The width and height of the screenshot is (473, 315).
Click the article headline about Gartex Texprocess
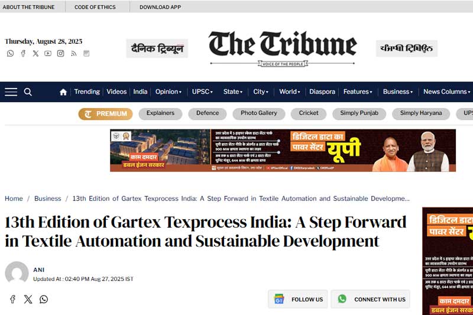point(205,232)
